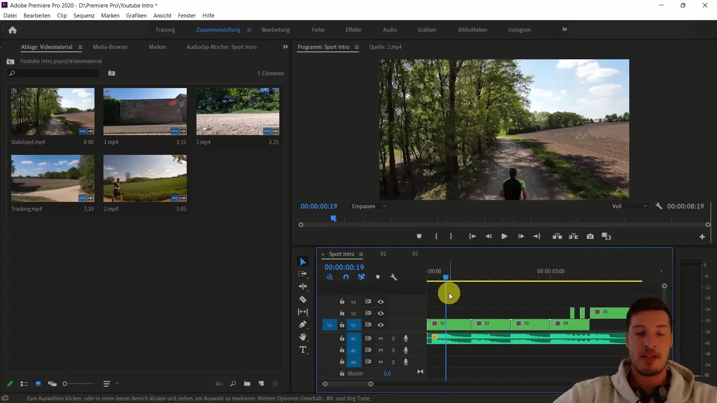This screenshot has height=403, width=717.
Task: Click the Home icon
Action: pyautogui.click(x=12, y=30)
